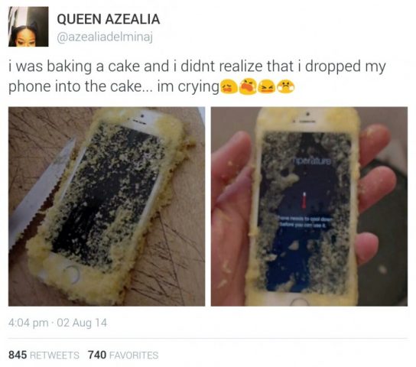Click the red thermometer icon on phone screen
This screenshot has height=367, width=416.
click(x=304, y=200)
